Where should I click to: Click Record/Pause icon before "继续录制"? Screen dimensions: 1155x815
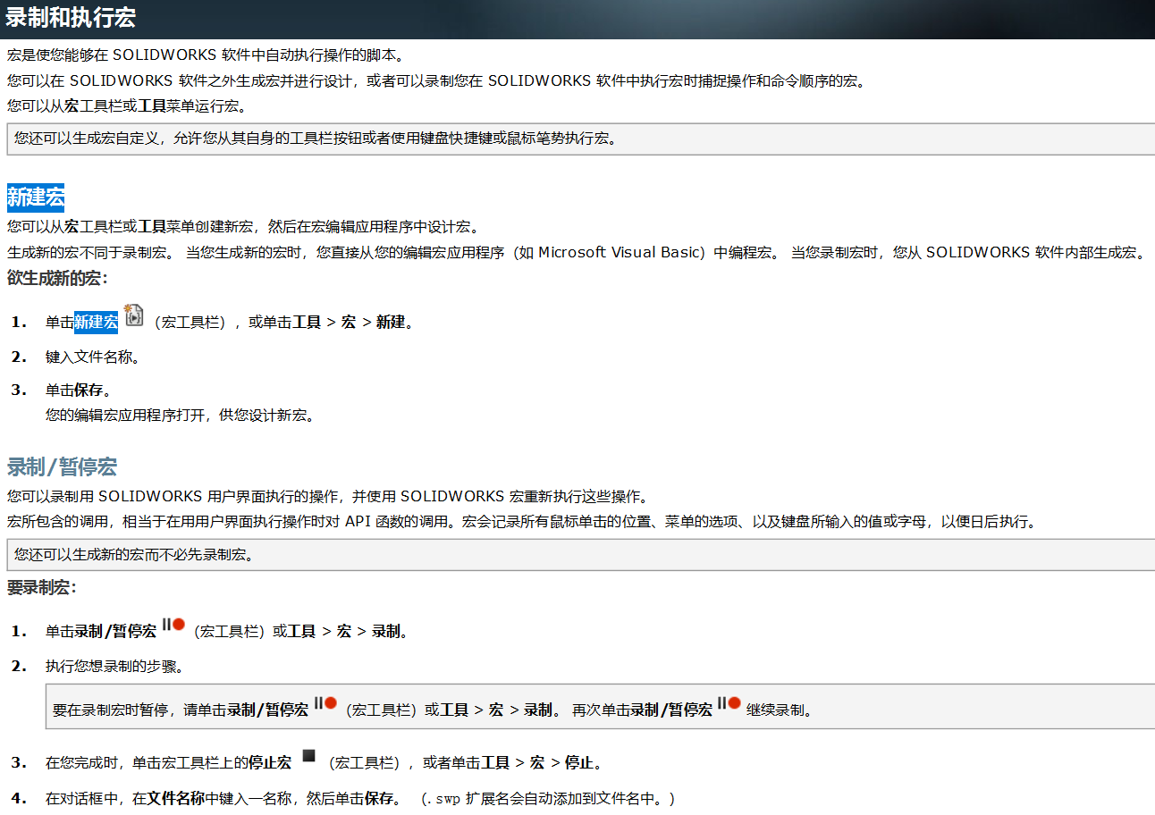(730, 702)
